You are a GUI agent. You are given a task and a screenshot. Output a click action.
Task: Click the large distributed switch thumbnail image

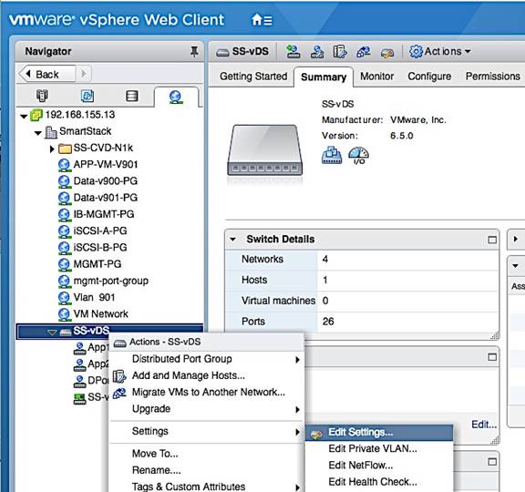tap(265, 150)
